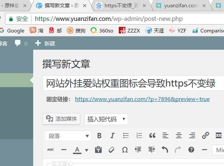224x166 pixels.
Task: Toggle bold formatting in editor toolbar
Action: tap(99, 136)
